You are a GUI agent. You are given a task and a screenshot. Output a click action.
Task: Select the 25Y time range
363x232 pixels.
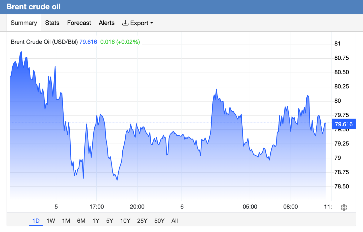(x=142, y=221)
